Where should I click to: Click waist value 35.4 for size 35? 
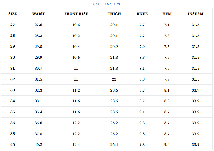point(38,112)
